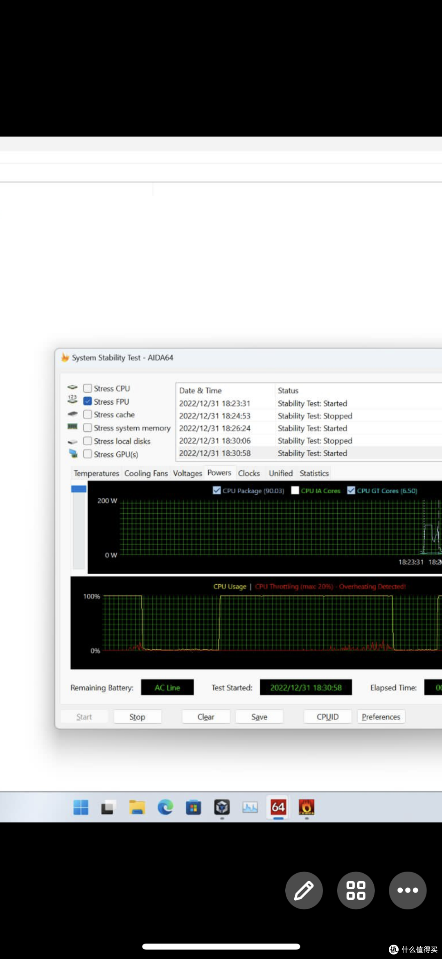This screenshot has width=442, height=959.
Task: Open File Explorer from taskbar
Action: tap(137, 807)
